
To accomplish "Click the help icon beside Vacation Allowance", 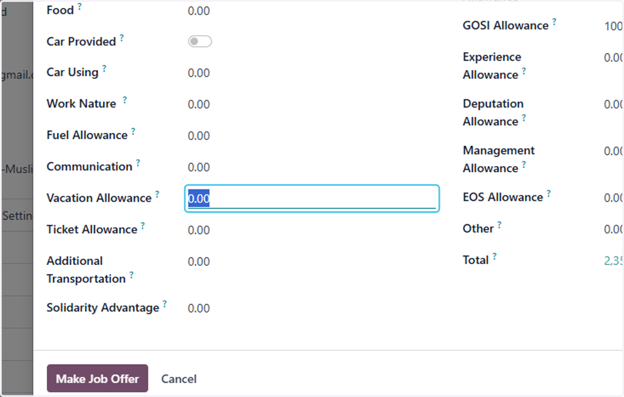I will click(157, 195).
